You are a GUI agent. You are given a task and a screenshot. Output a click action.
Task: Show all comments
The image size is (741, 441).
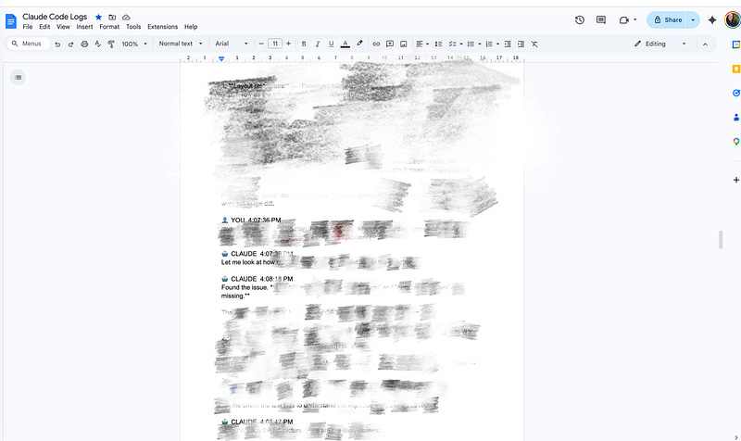click(x=601, y=19)
